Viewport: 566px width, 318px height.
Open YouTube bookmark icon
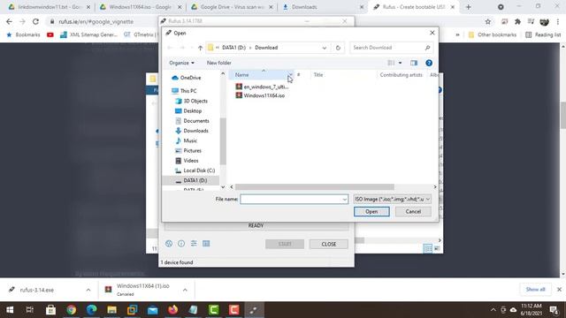click(50, 35)
